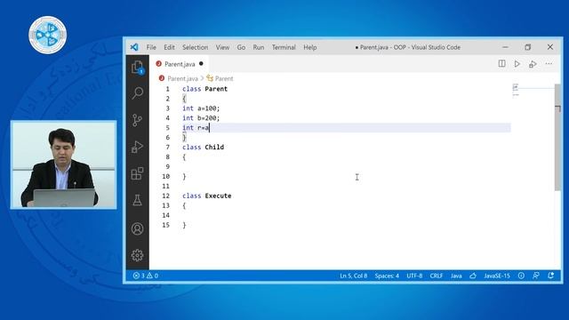Image resolution: width=569 pixels, height=320 pixels.
Task: Restore down the Visual Studio Code window
Action: (x=527, y=47)
